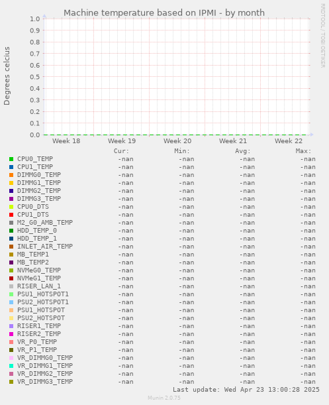
Task: Click the 'Week 22' x-axis label
Action: (x=289, y=141)
